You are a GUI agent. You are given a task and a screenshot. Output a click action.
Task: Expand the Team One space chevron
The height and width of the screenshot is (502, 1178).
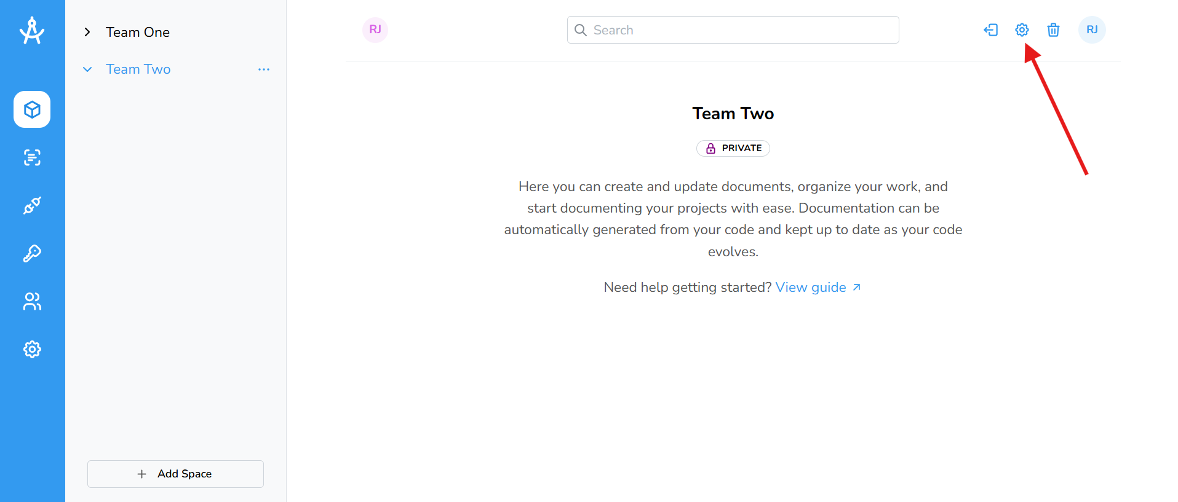point(87,32)
